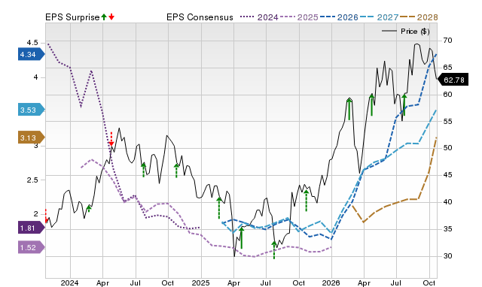
Task: Click the green surprise arrow just after October 2024
Action: (176, 171)
